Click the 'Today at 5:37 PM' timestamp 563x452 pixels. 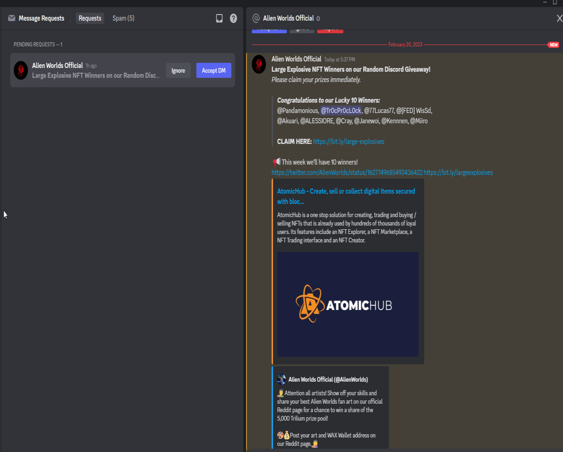pos(340,60)
